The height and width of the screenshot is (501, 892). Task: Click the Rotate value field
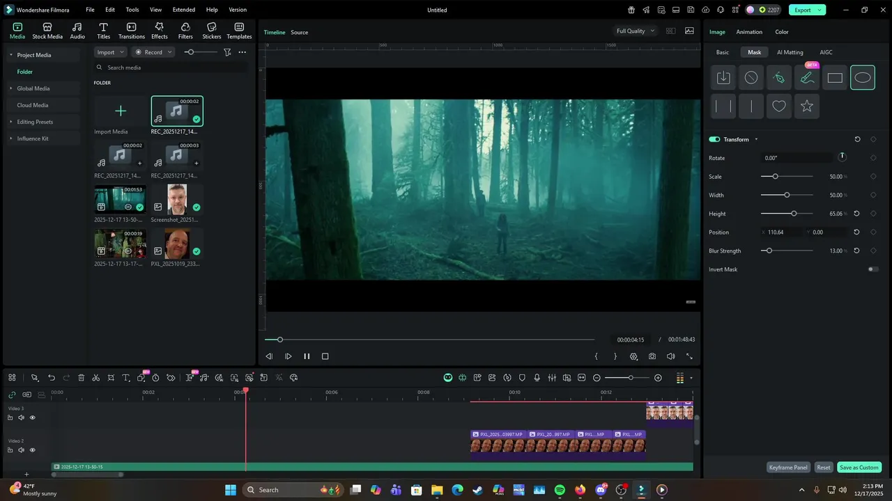click(x=797, y=158)
